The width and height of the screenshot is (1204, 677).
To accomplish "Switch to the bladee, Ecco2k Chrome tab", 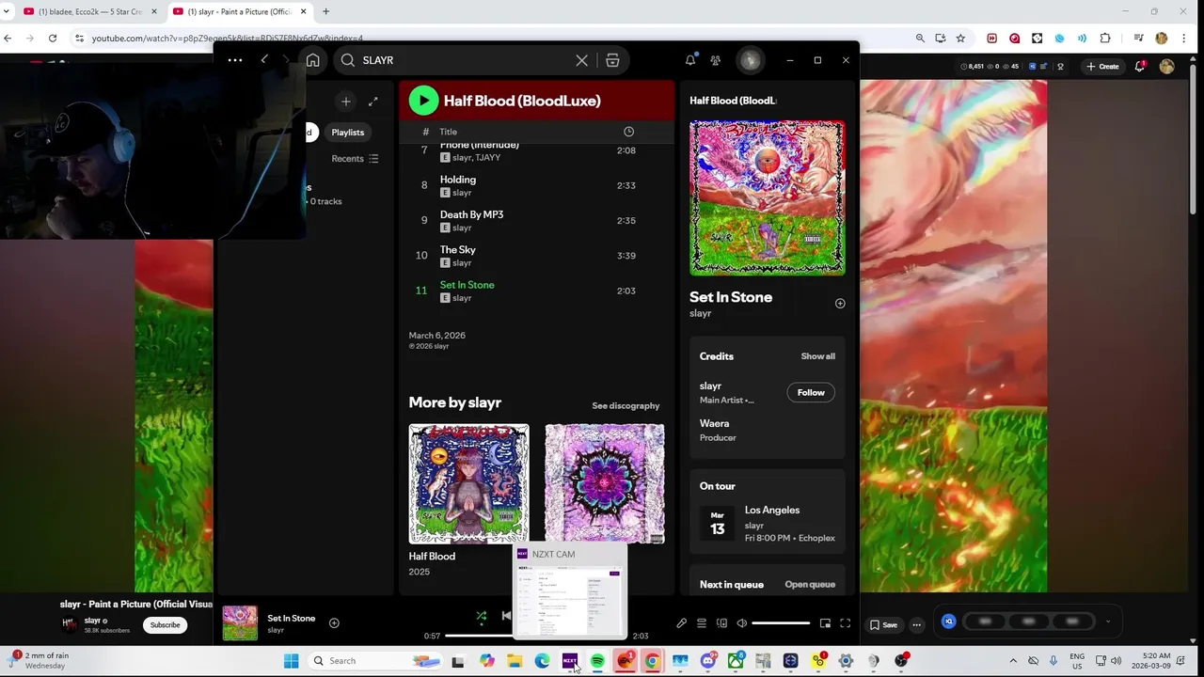I will [88, 11].
